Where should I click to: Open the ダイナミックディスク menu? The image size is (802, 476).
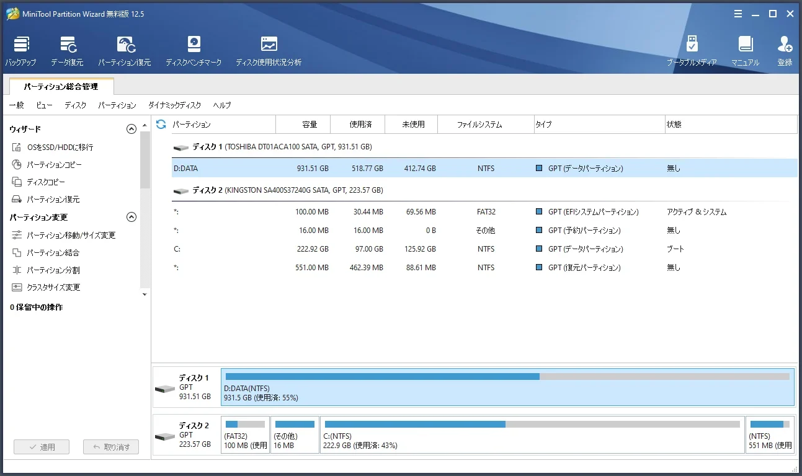pyautogui.click(x=175, y=105)
